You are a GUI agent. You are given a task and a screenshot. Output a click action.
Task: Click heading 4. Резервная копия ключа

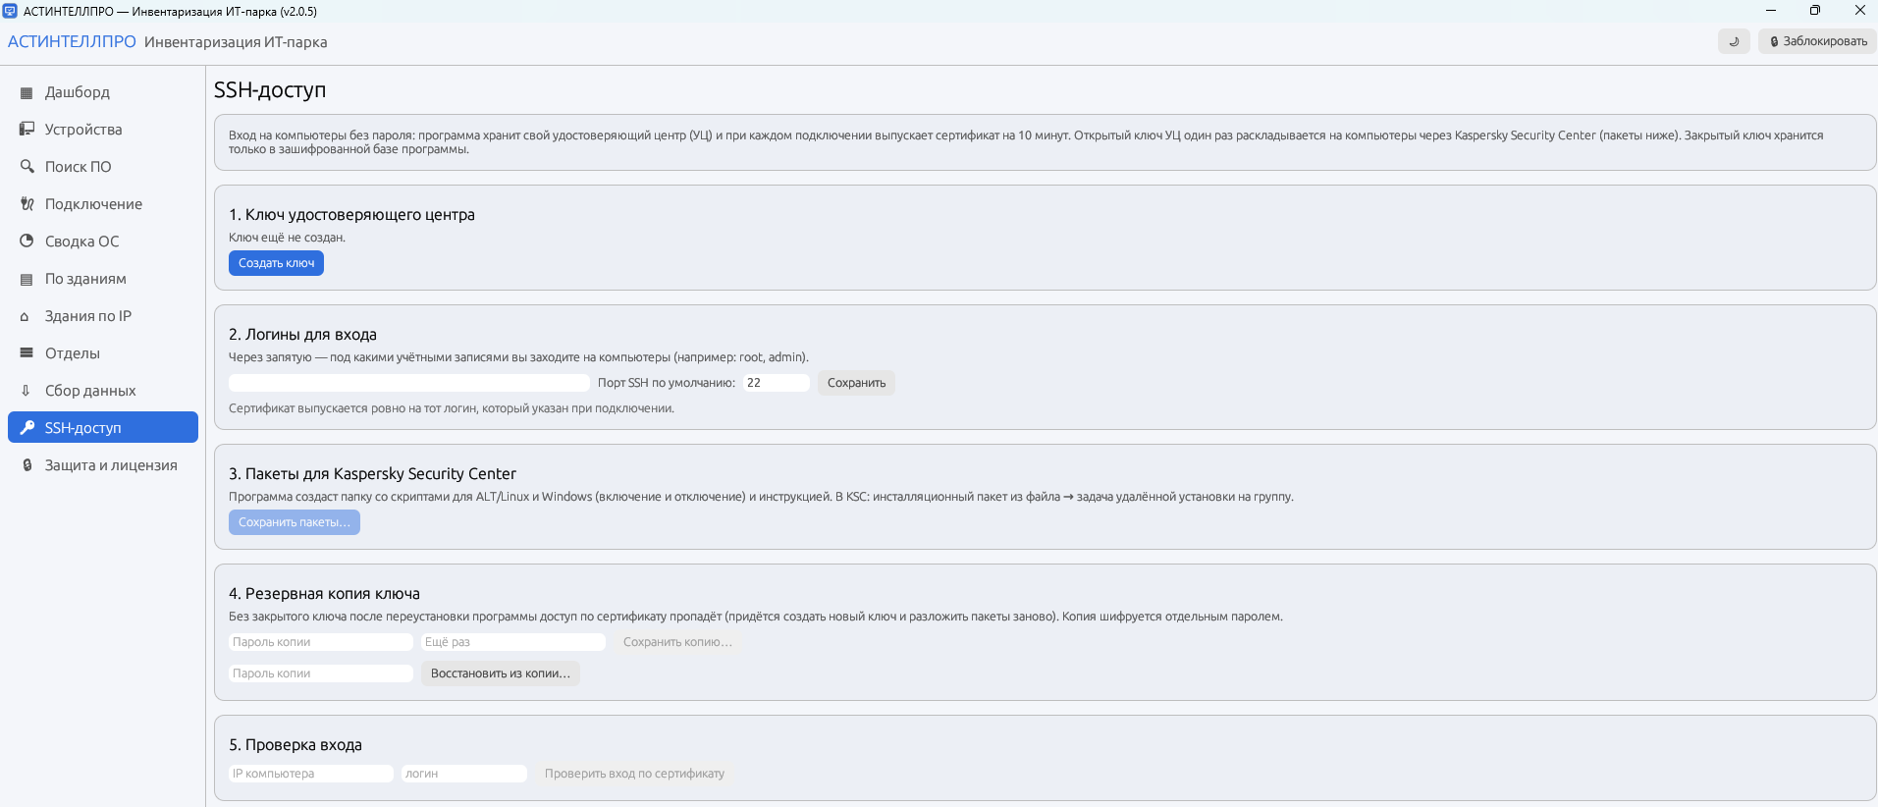[324, 594]
